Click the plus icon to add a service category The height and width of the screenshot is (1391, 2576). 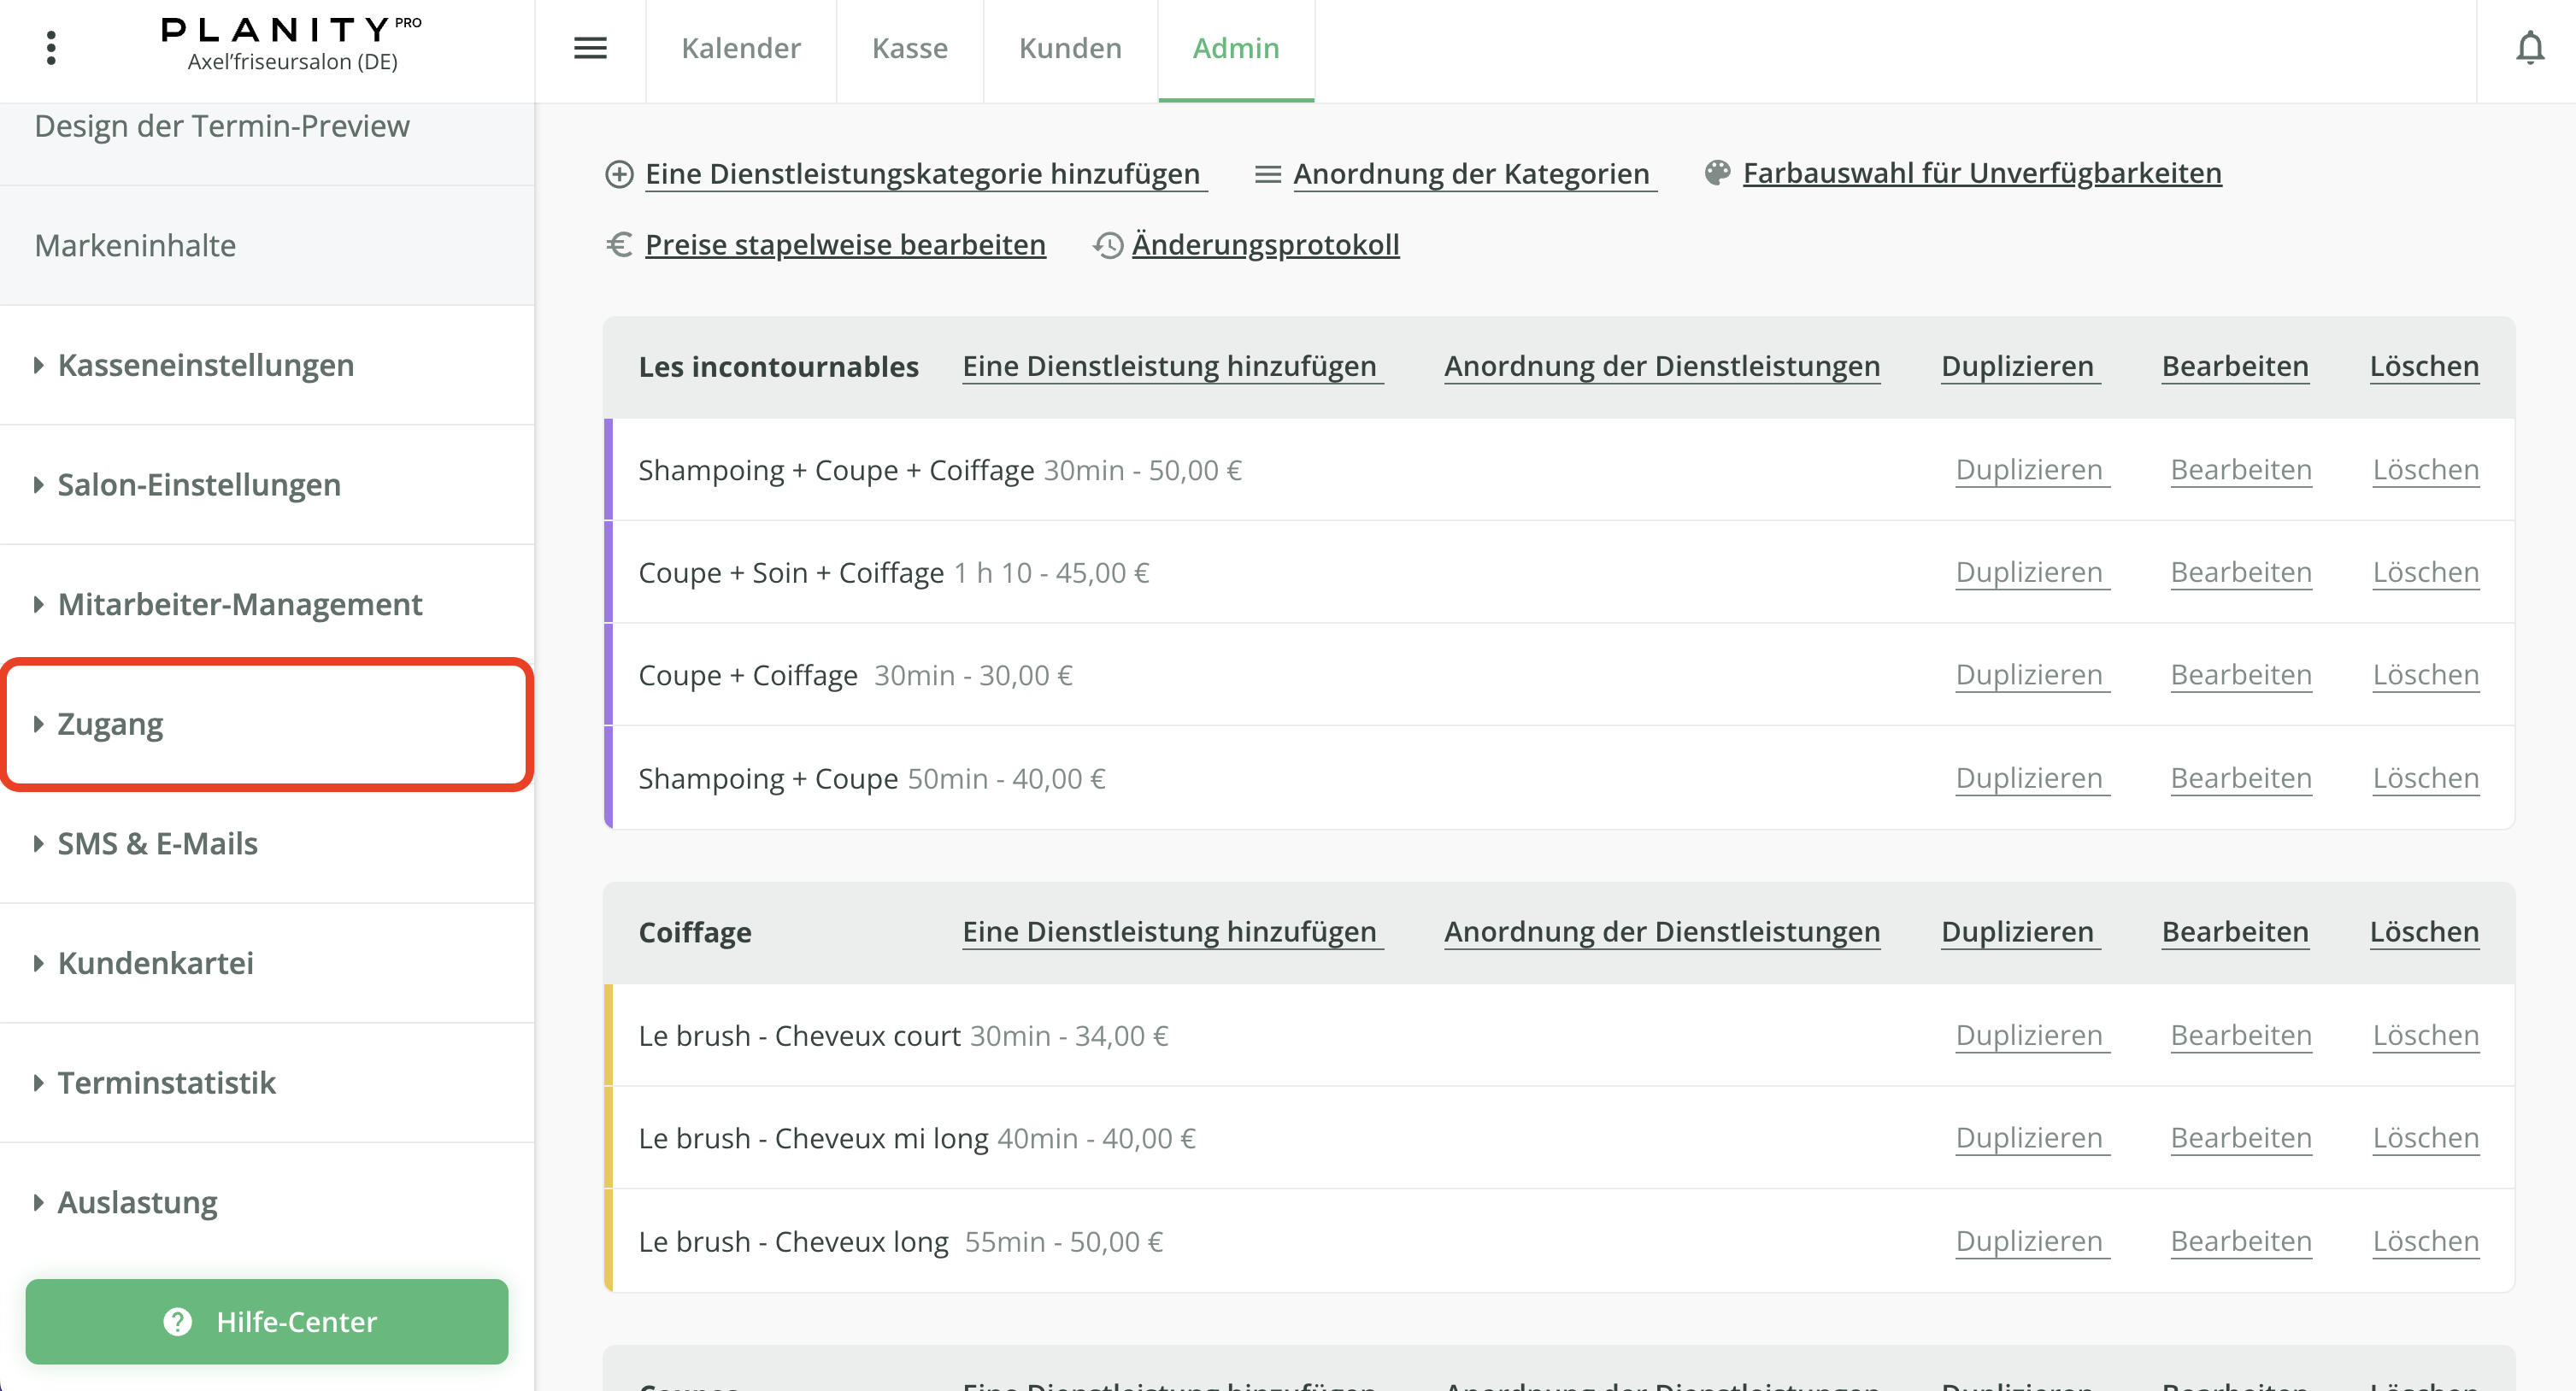[x=620, y=172]
